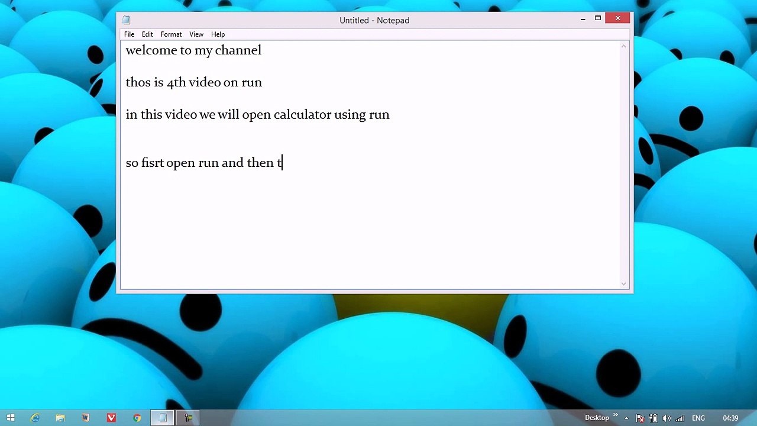
Task: Open the Word-style 'W' taskbar app
Action: tap(86, 418)
